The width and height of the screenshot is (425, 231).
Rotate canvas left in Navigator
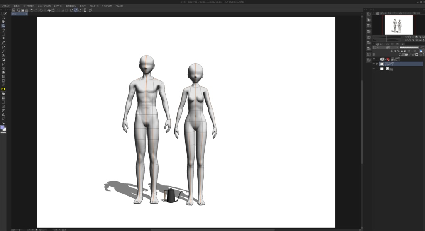(x=410, y=40)
